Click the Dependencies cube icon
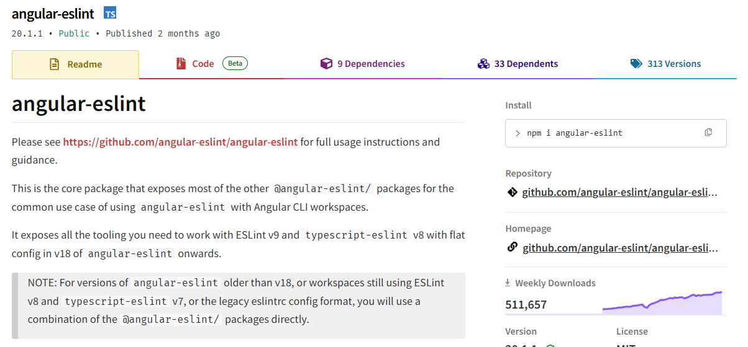This screenshot has height=347, width=748. click(326, 64)
